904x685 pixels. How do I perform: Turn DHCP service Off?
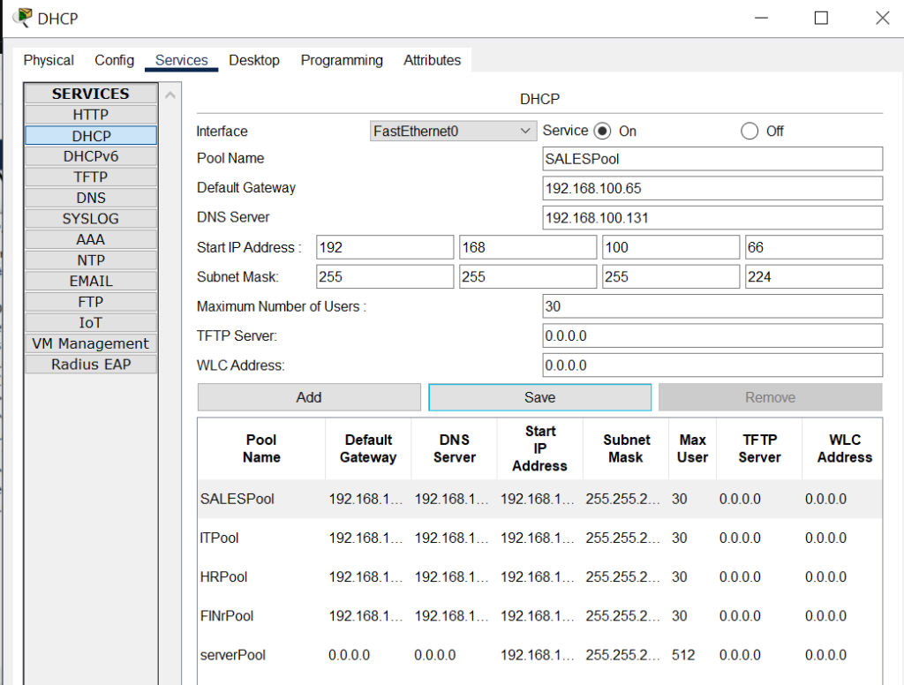pos(750,131)
